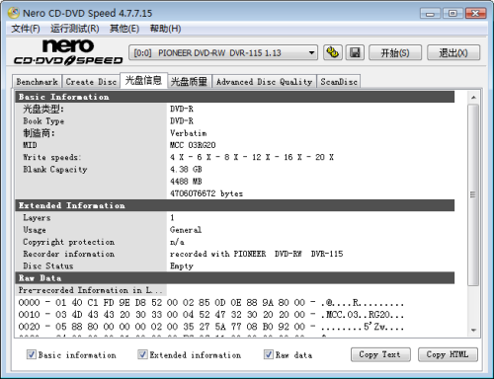Click the Nero CD-DVD Speed title icon
Viewport: 494px width, 379px height.
click(14, 13)
